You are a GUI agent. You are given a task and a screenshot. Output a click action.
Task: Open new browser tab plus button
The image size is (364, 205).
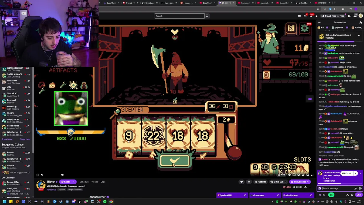(x=335, y=3)
